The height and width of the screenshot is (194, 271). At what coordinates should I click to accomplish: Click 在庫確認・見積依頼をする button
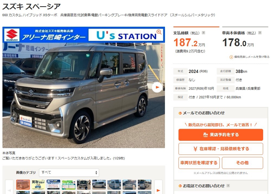pyautogui.click(x=221, y=149)
